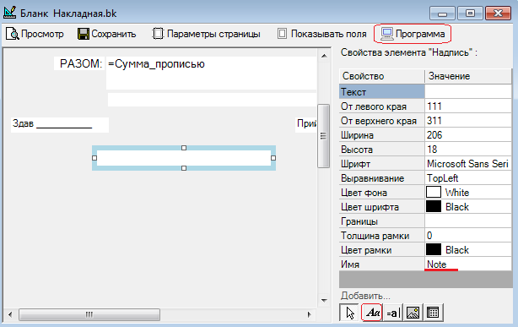Open Выравнивание value TopLeft
Viewport: 518px width, 327px height.
[x=467, y=178]
